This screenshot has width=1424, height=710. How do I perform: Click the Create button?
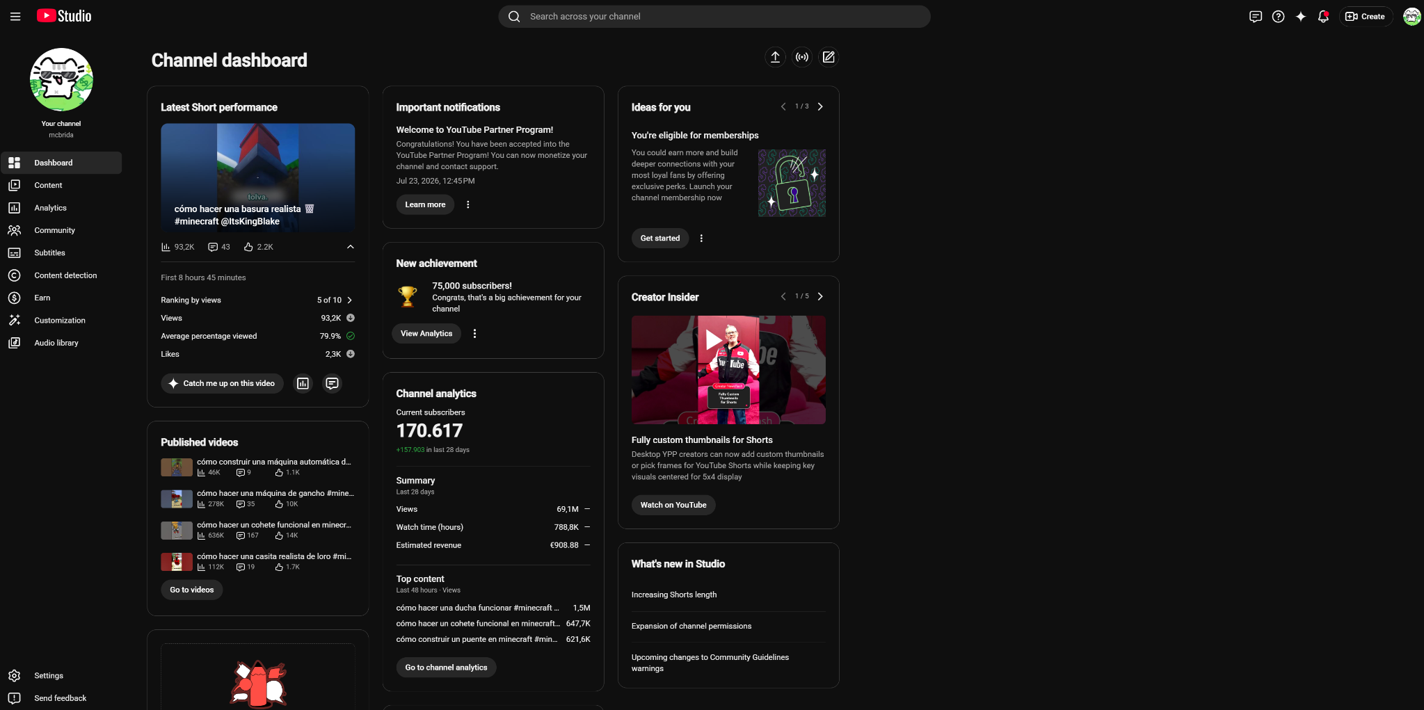(1366, 17)
